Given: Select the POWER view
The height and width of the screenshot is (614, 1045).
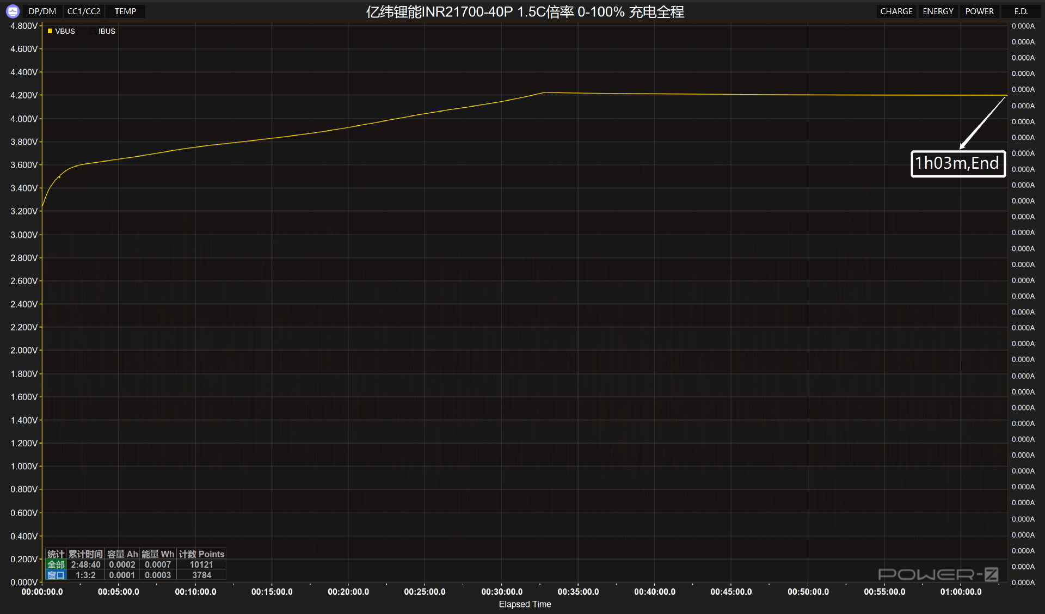Looking at the screenshot, I should [x=979, y=11].
